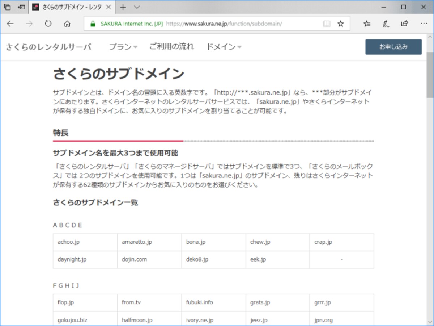Open the tabs you've set aside icon
Image resolution: width=434 pixels, height=326 pixels.
pos(8,7)
